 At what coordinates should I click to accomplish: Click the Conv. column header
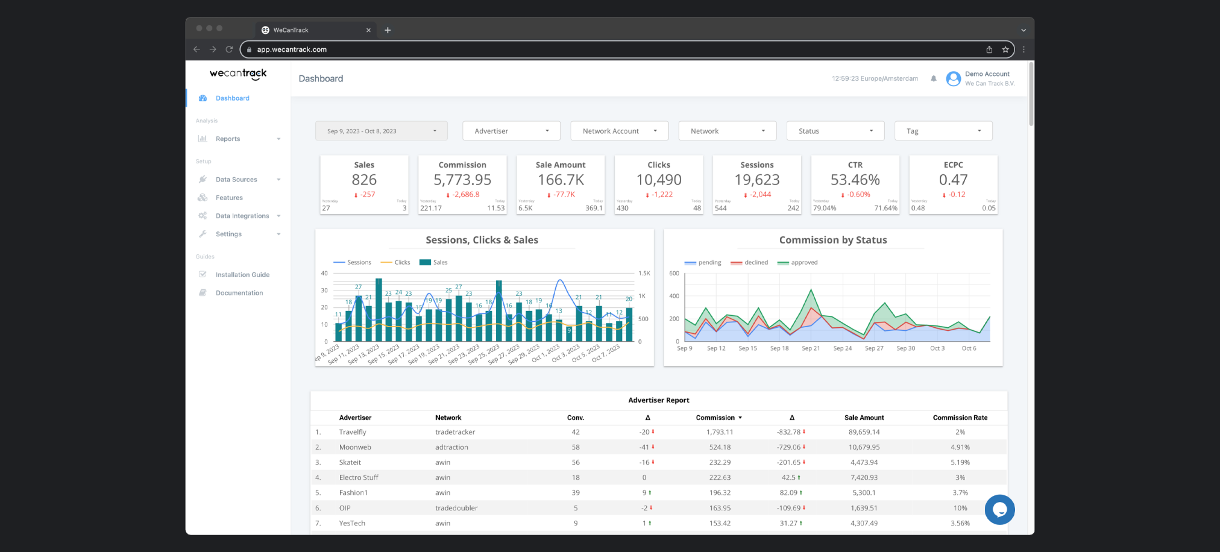(576, 418)
